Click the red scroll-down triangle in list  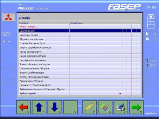click(x=120, y=94)
